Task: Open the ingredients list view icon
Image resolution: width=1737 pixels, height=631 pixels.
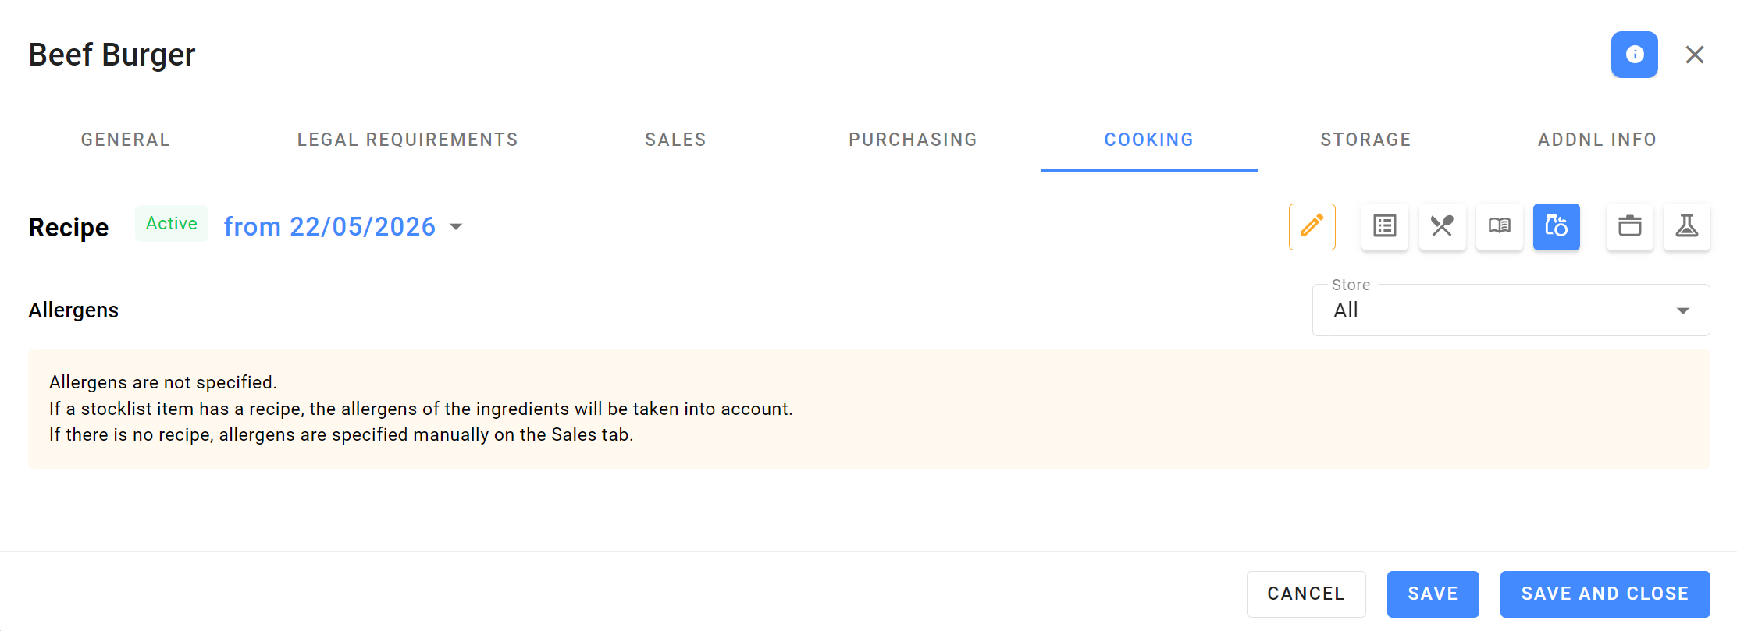Action: pyautogui.click(x=1385, y=227)
